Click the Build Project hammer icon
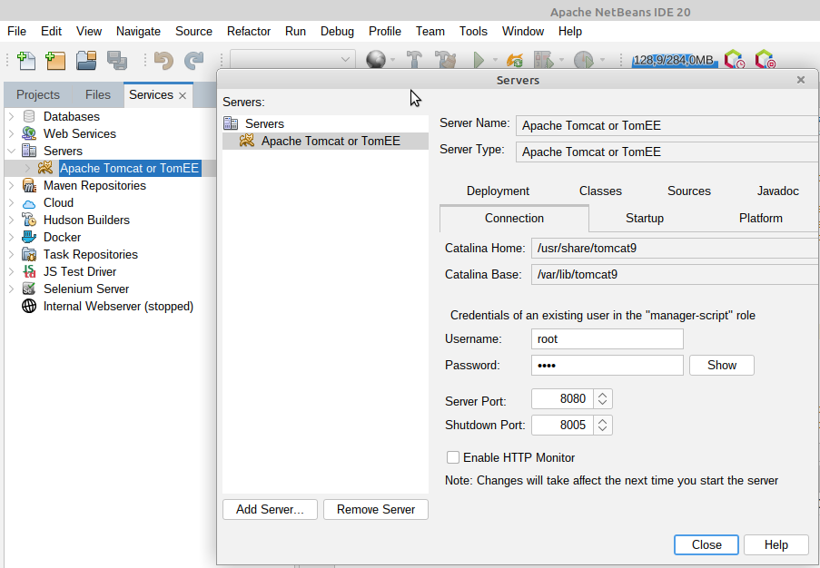The width and height of the screenshot is (820, 568). click(414, 60)
